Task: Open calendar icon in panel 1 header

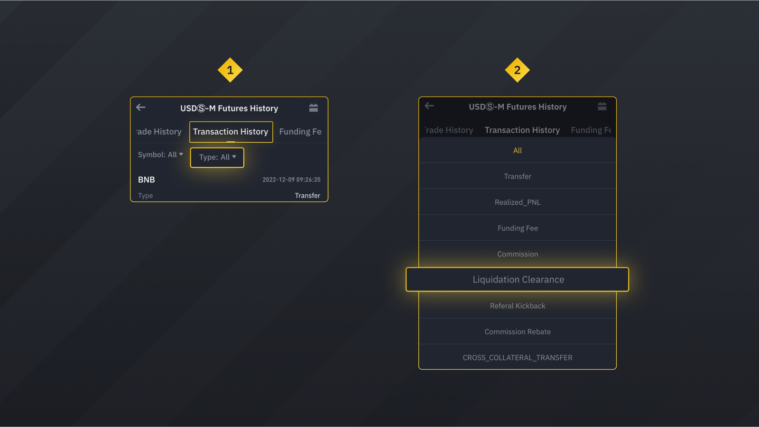Action: (314, 108)
